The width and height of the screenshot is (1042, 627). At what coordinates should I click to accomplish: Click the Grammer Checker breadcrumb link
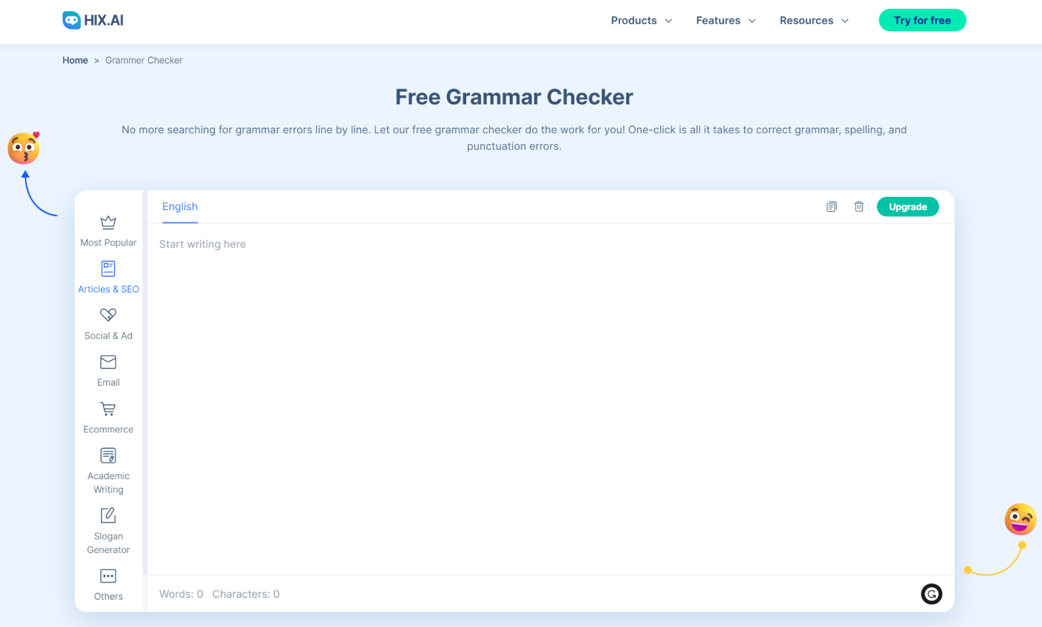(x=143, y=60)
